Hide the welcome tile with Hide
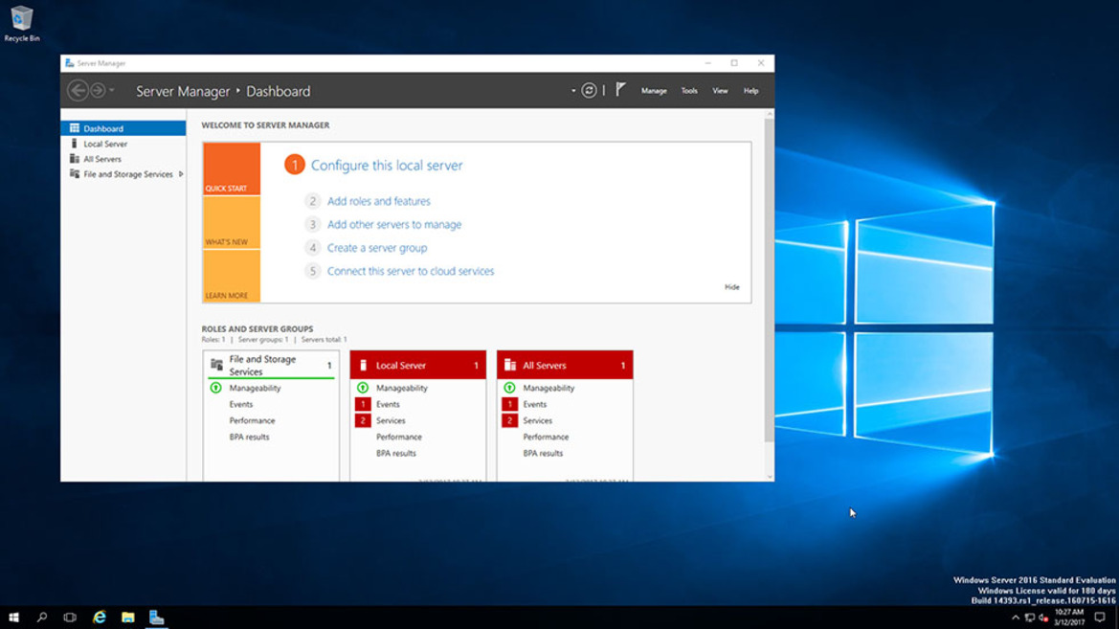 coord(732,287)
